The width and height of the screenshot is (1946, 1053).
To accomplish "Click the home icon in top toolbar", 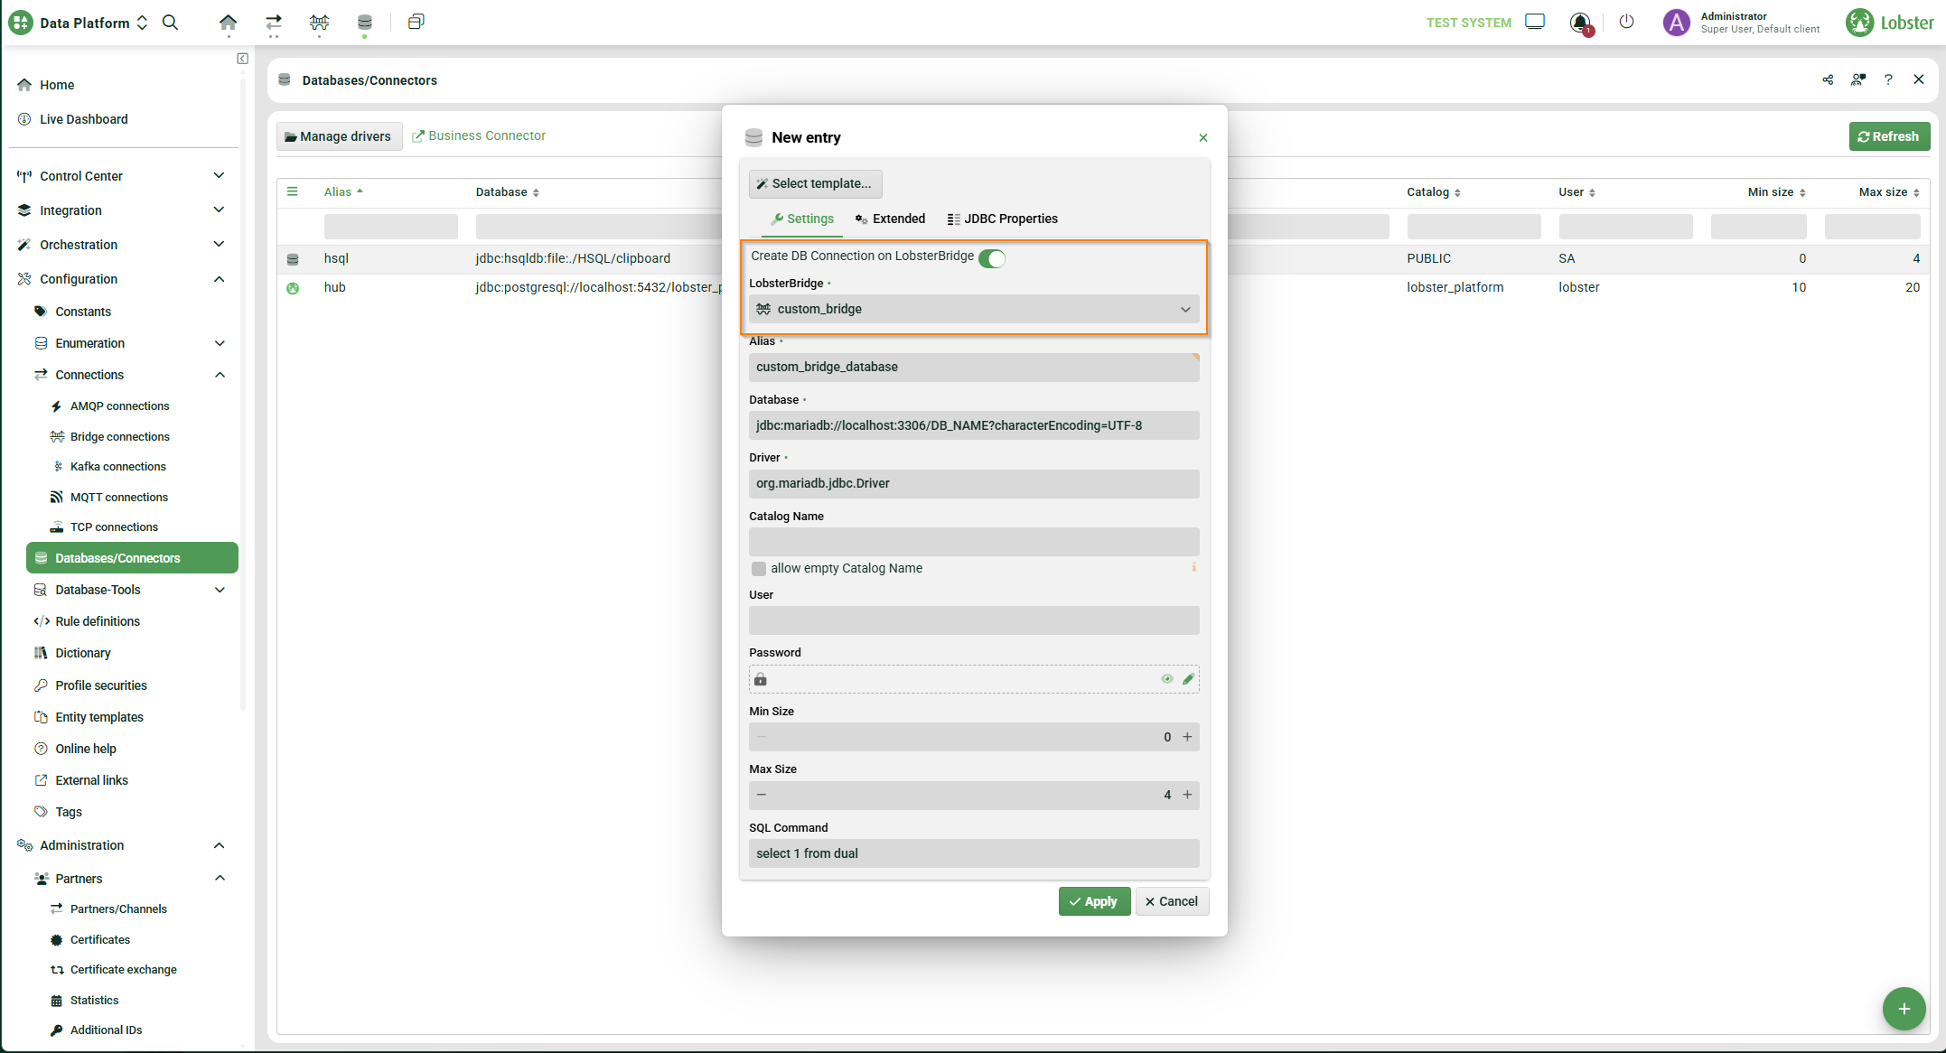I will (x=228, y=23).
